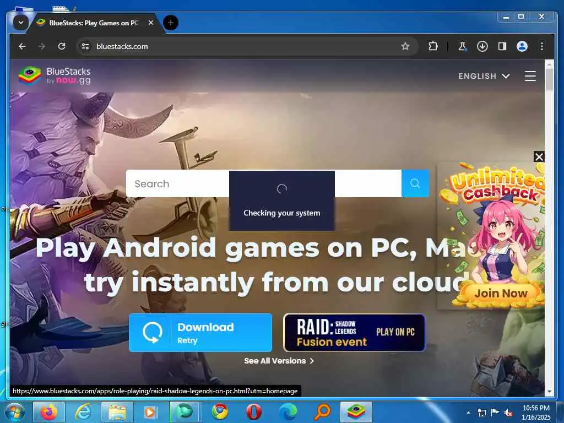Open a new browser tab
This screenshot has width=564, height=423.
click(x=171, y=23)
